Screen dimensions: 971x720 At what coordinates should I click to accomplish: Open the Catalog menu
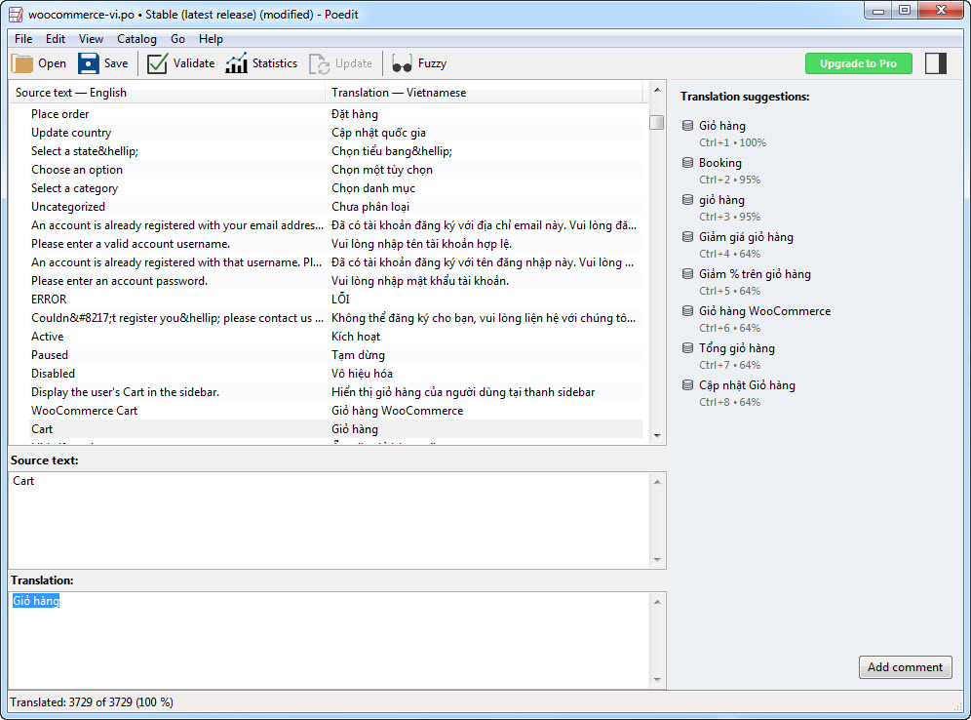pyautogui.click(x=136, y=39)
